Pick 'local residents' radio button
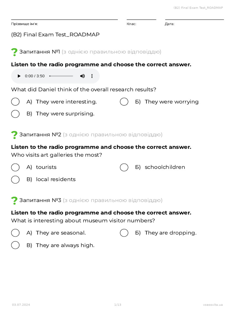The width and height of the screenshot is (235, 313). coord(15,180)
